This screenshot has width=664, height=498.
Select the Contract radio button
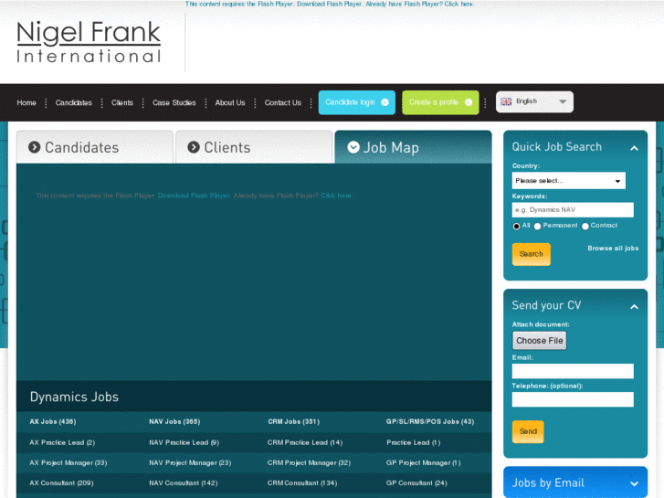pyautogui.click(x=585, y=226)
